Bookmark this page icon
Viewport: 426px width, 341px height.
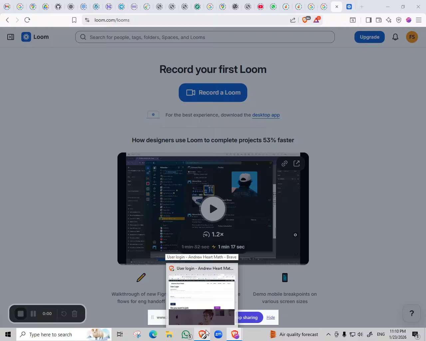(x=74, y=20)
